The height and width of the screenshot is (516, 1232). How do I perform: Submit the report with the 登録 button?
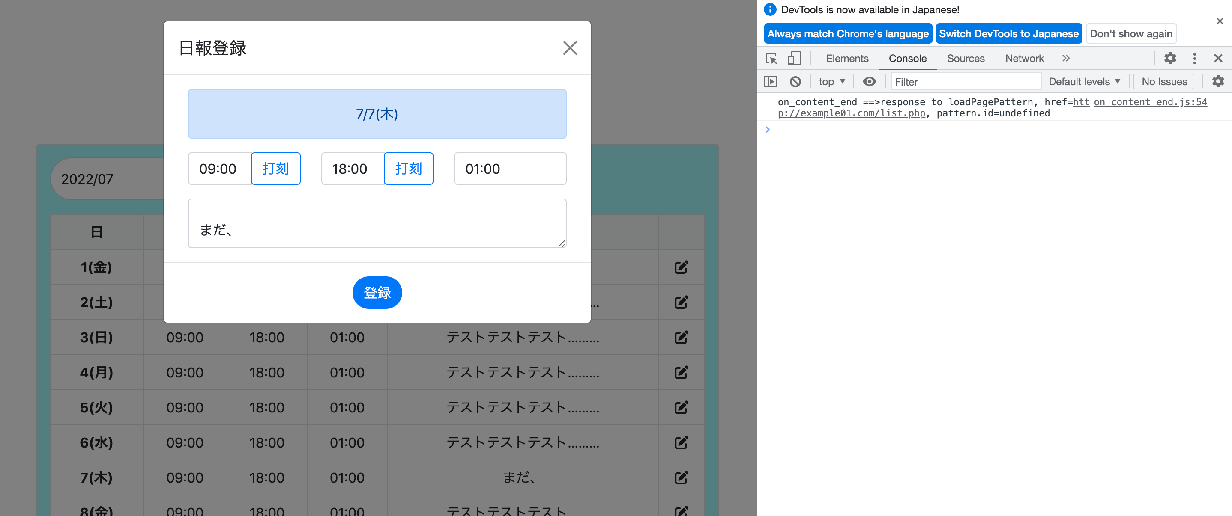pyautogui.click(x=377, y=292)
